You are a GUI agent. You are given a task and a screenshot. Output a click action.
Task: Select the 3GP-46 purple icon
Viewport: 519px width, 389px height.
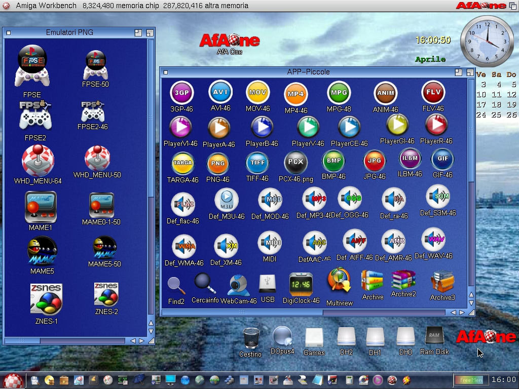coord(181,93)
